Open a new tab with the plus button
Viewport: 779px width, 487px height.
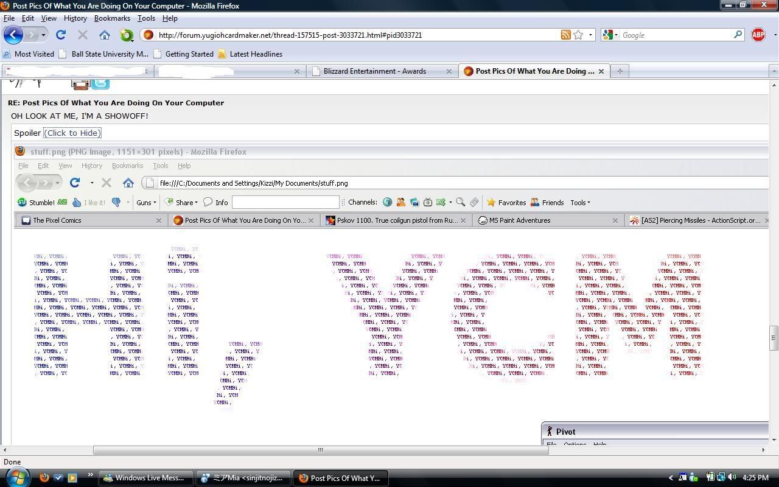pos(620,71)
